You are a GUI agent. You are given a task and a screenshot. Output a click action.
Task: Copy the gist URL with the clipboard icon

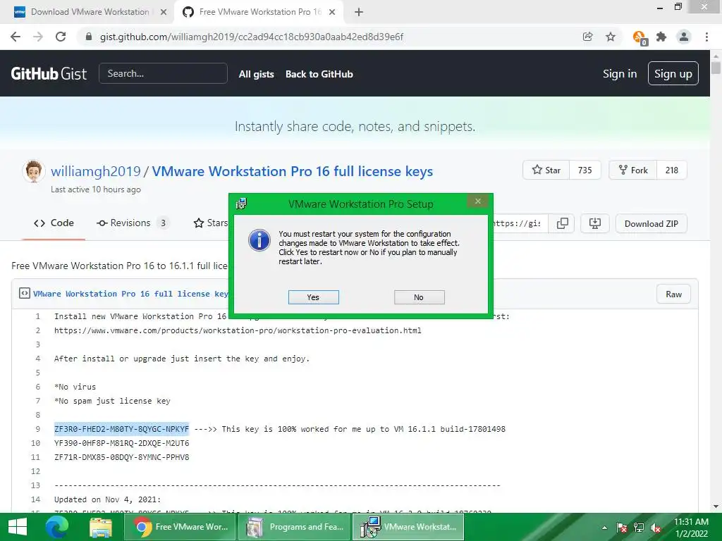pos(562,223)
